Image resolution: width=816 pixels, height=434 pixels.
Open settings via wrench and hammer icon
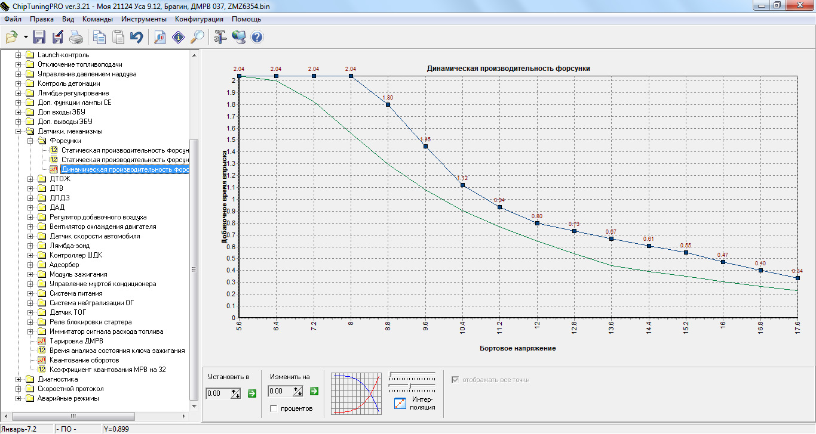[220, 38]
